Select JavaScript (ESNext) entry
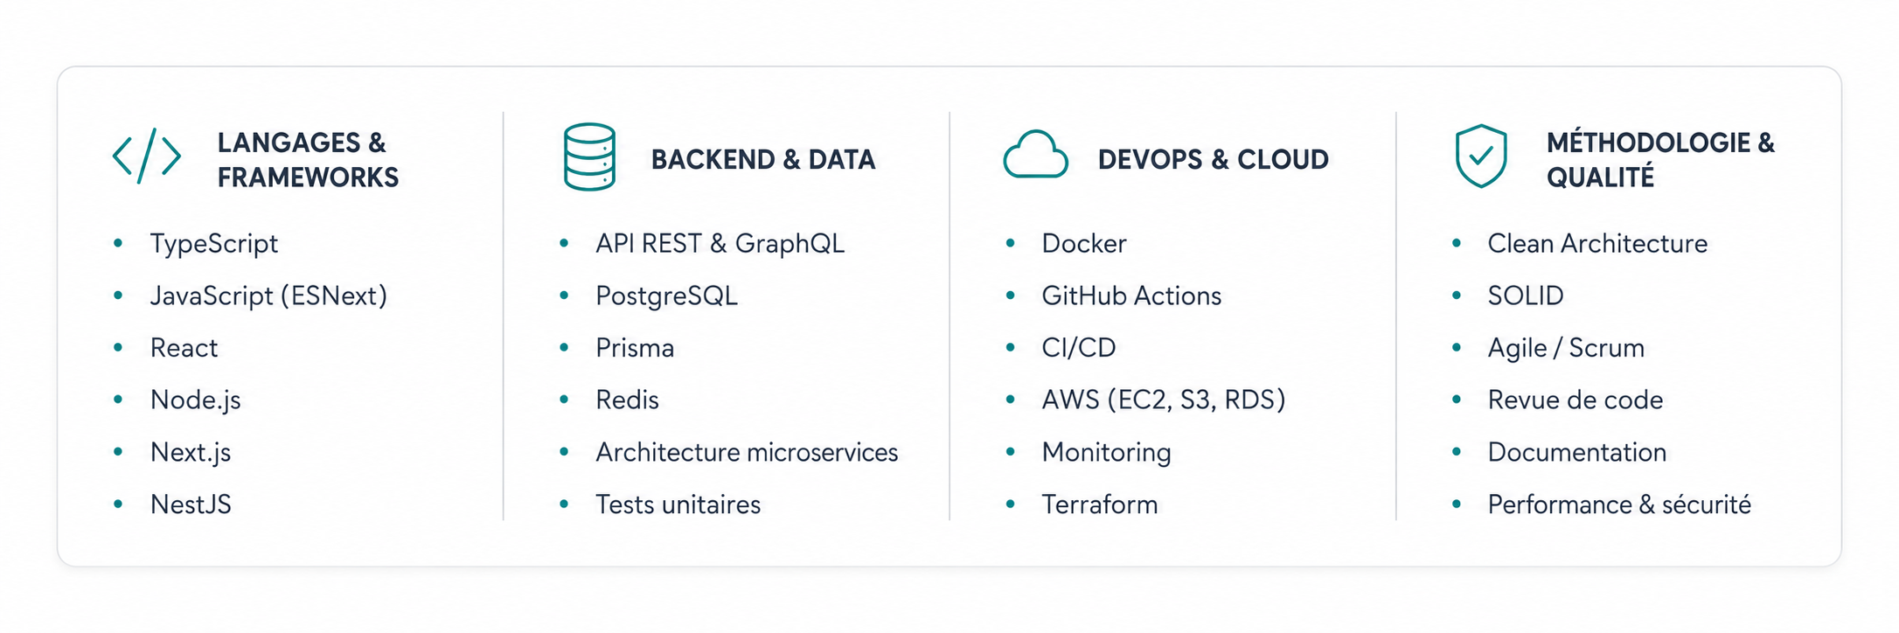This screenshot has width=1899, height=633. click(268, 296)
